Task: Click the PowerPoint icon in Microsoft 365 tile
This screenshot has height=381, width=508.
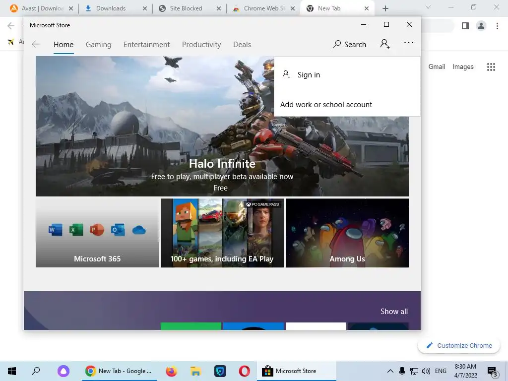Action: (x=97, y=230)
